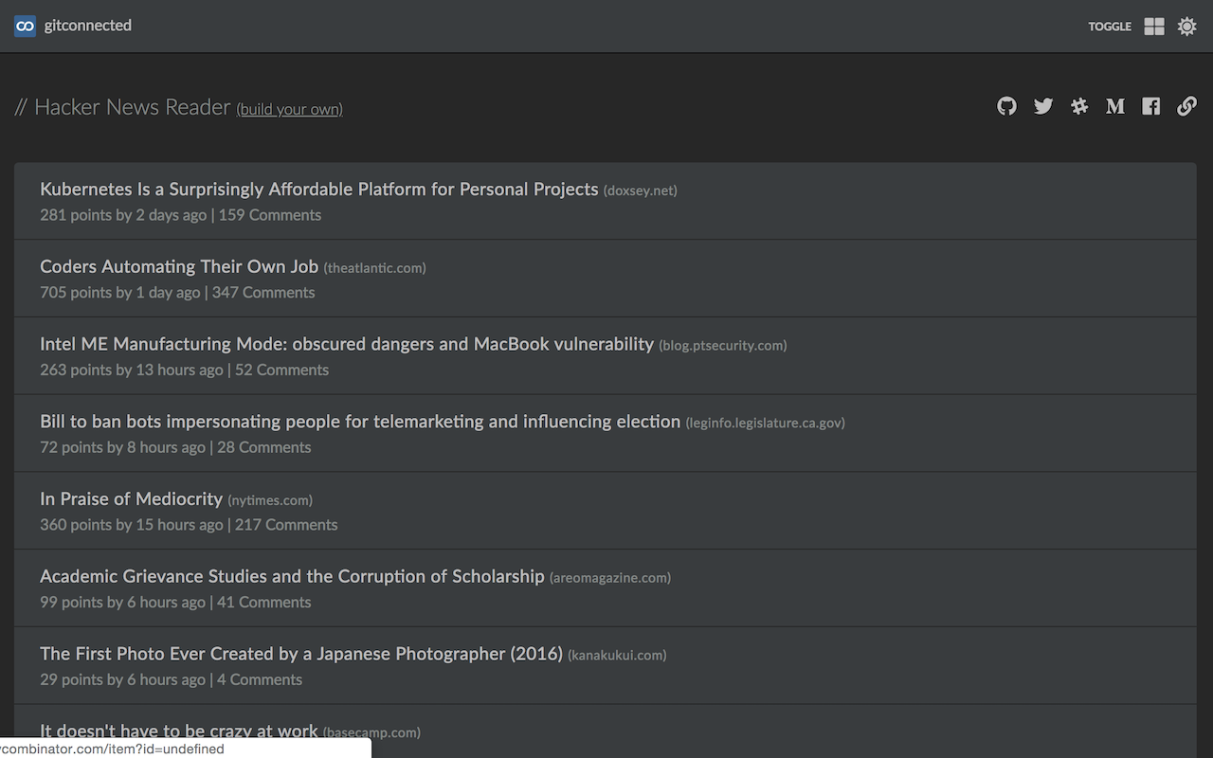Click the basecamp.com domain label
The image size is (1213, 758).
371,732
